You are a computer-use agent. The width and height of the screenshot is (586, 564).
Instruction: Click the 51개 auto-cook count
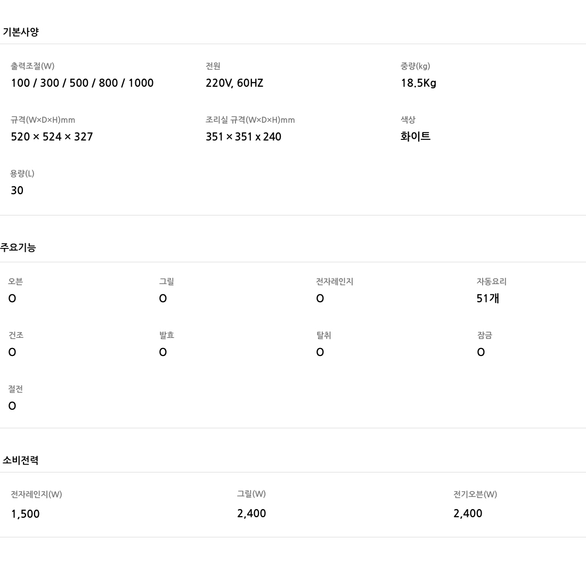coord(488,298)
